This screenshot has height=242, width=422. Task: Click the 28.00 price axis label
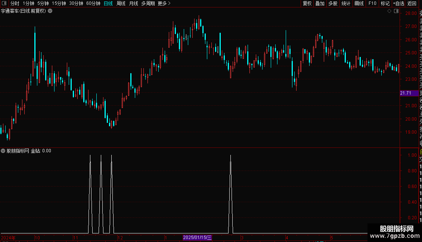(411, 13)
